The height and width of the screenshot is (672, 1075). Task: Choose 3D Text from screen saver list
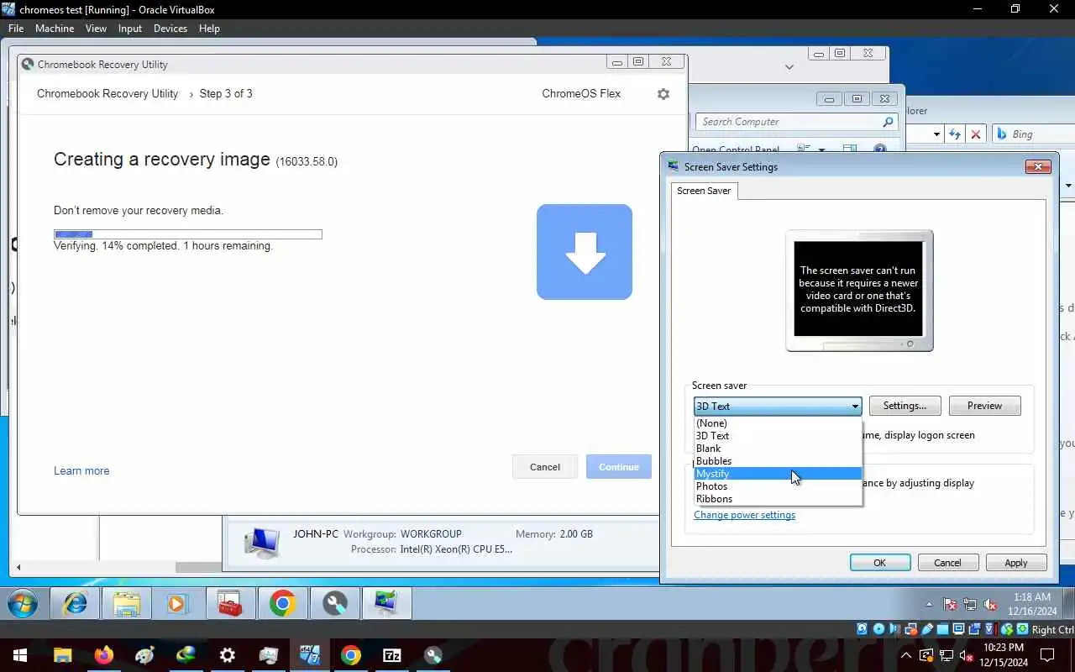click(x=778, y=436)
